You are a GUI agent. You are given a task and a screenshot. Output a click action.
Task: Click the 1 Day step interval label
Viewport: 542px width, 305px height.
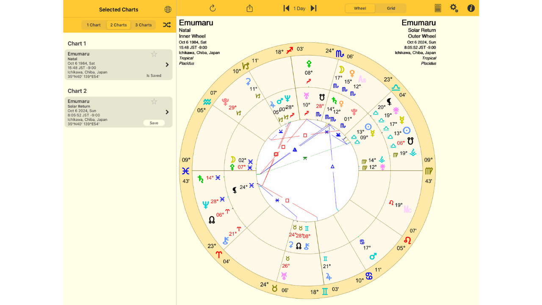(299, 8)
